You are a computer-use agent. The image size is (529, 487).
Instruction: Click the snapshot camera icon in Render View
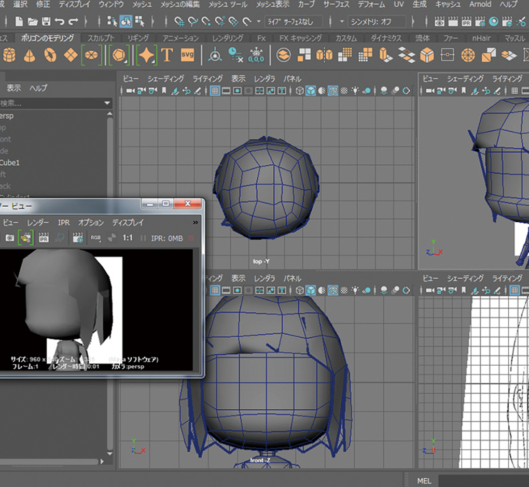point(10,238)
